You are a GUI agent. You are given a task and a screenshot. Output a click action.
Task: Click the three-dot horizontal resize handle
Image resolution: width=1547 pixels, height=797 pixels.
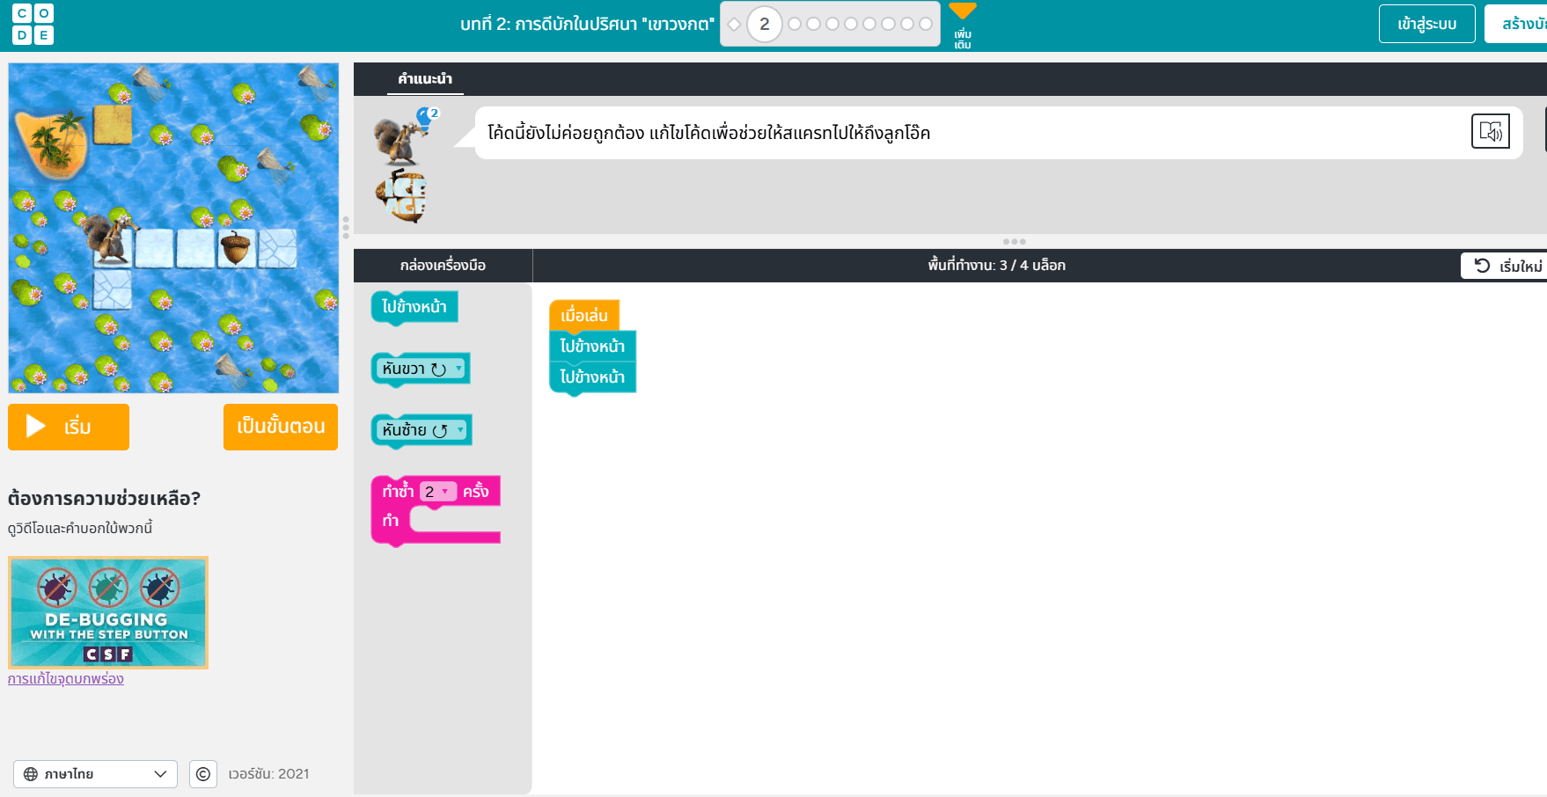point(1014,241)
